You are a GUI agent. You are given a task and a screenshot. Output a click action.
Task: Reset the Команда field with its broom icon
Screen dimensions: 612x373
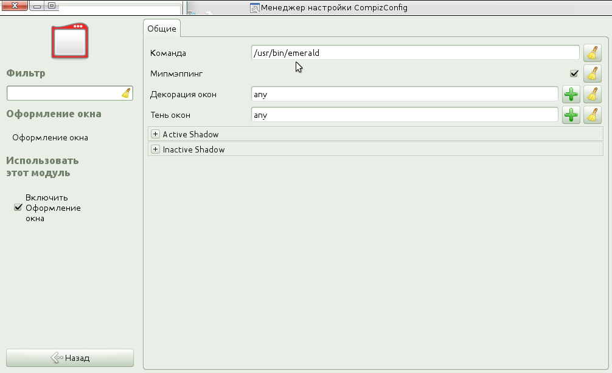592,53
